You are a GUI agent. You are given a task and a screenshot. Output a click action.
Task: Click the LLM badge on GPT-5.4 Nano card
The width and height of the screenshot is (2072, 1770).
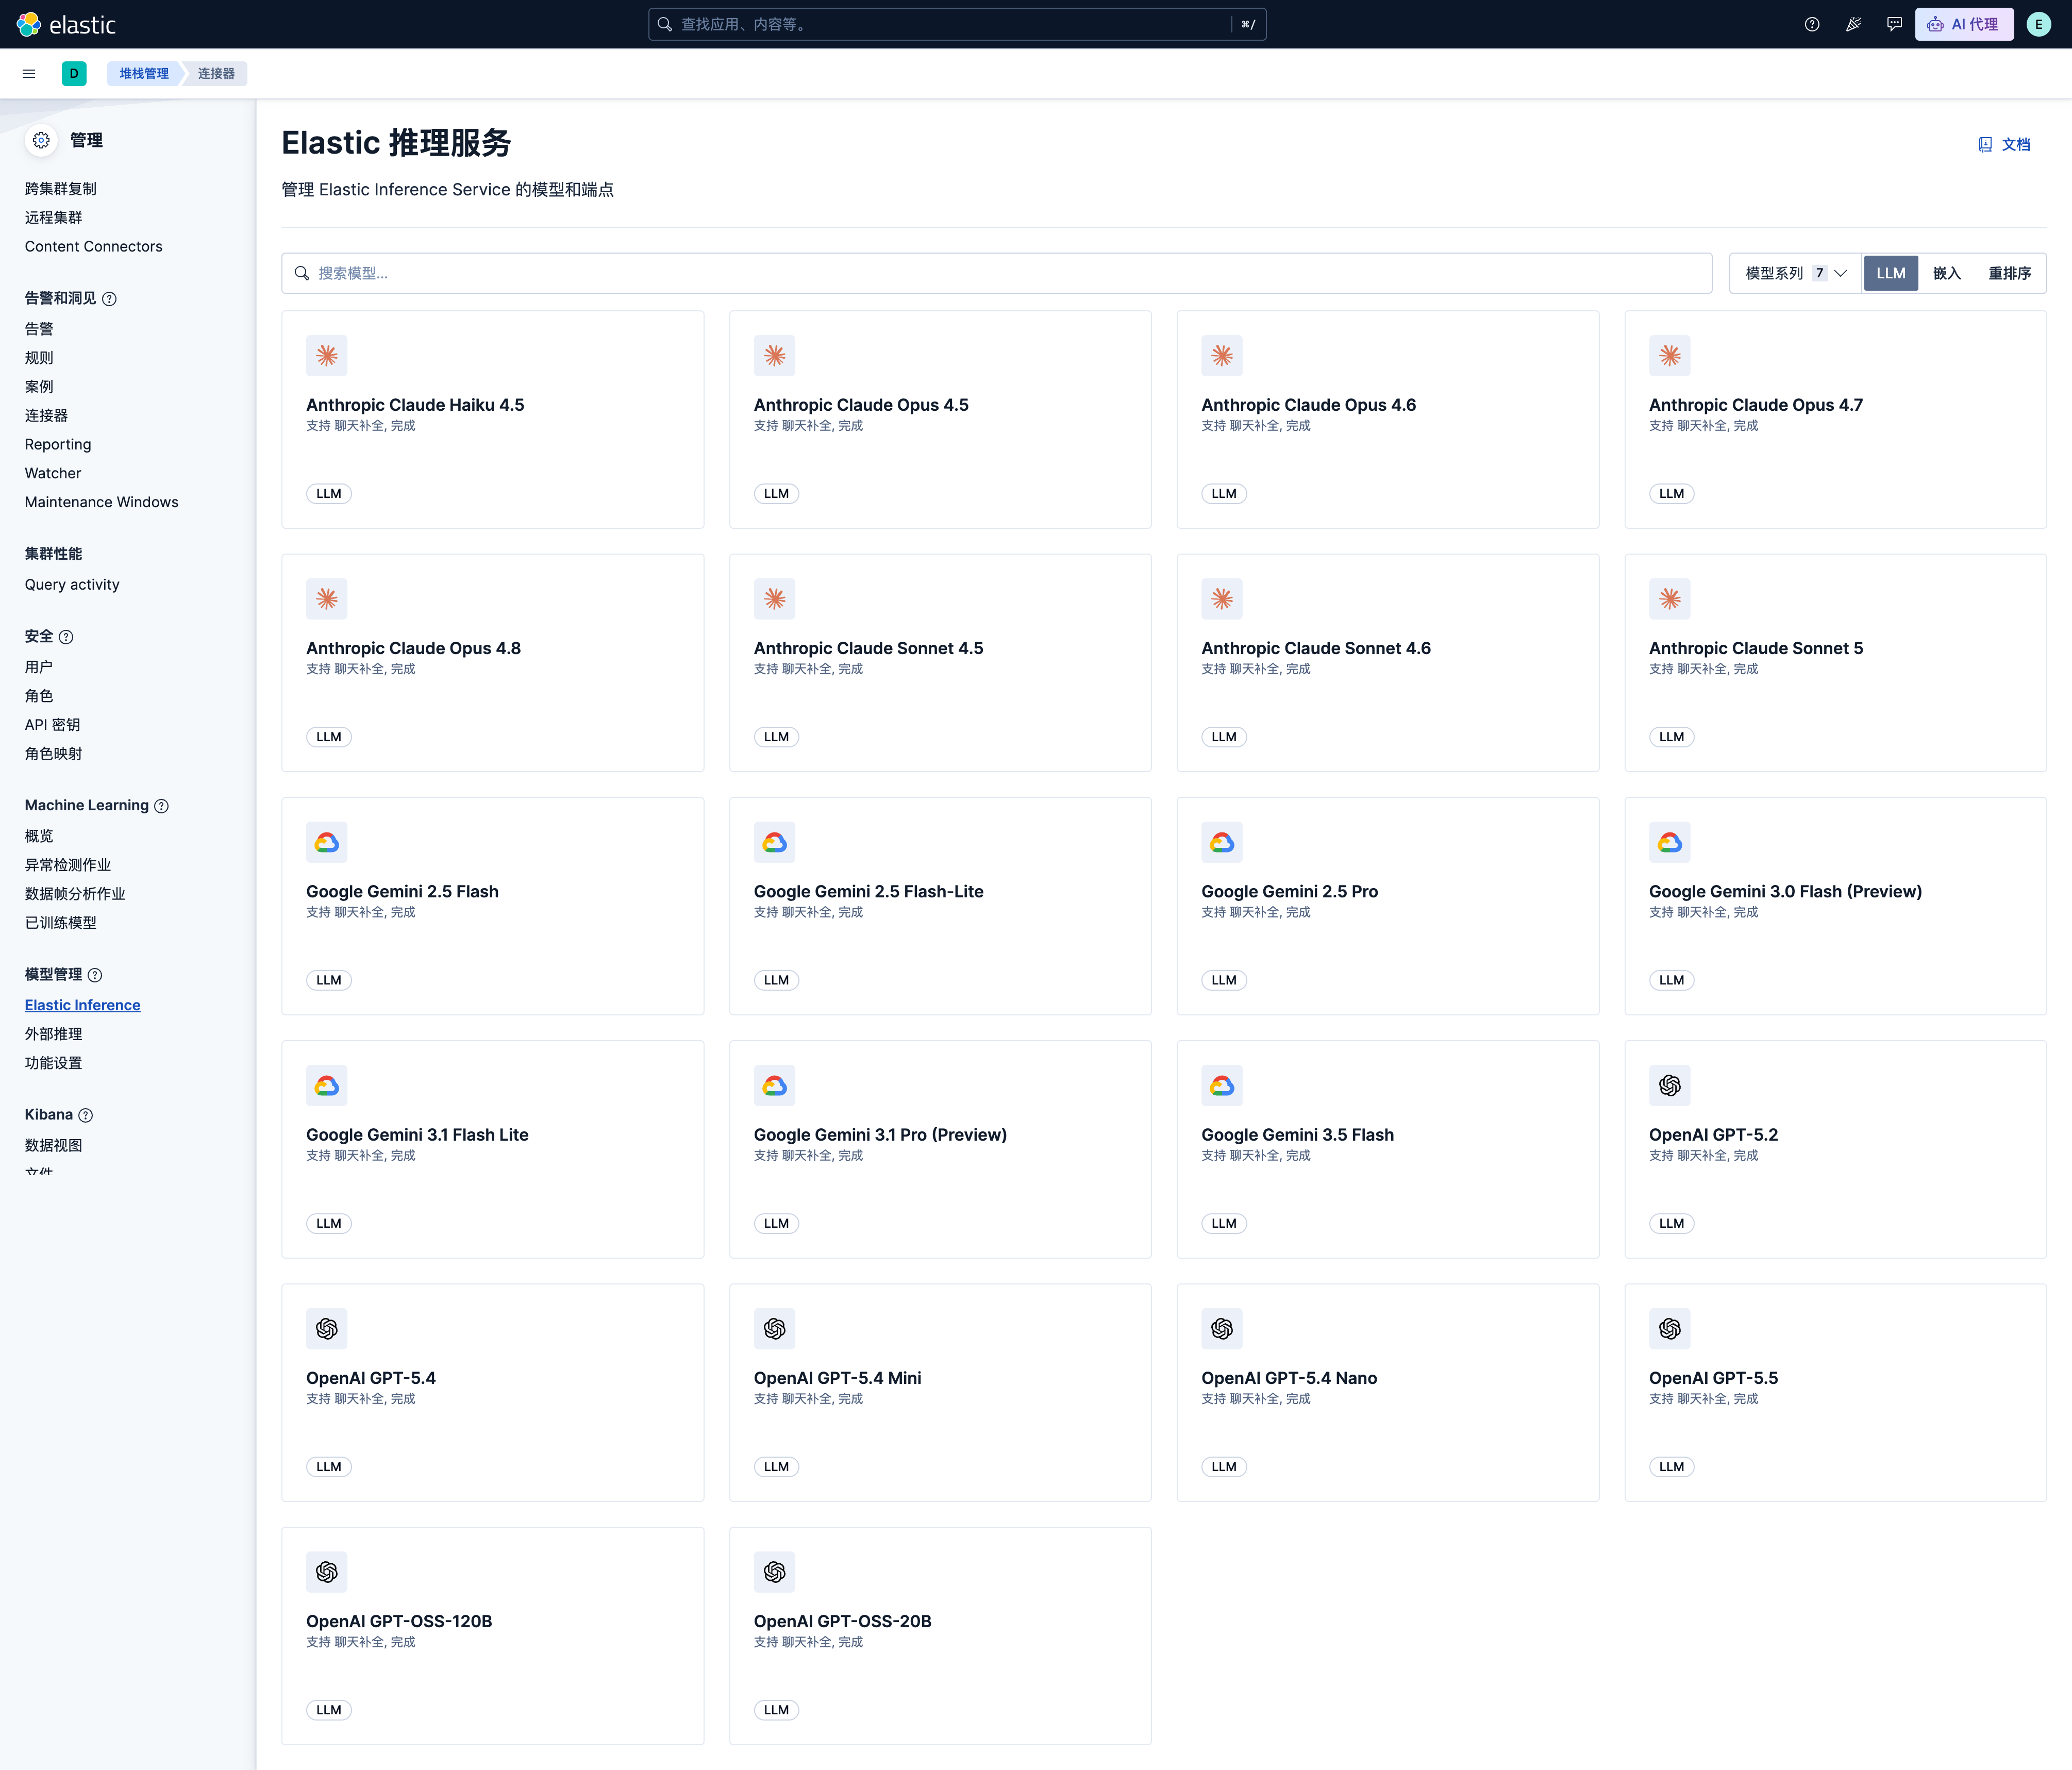1224,1466
